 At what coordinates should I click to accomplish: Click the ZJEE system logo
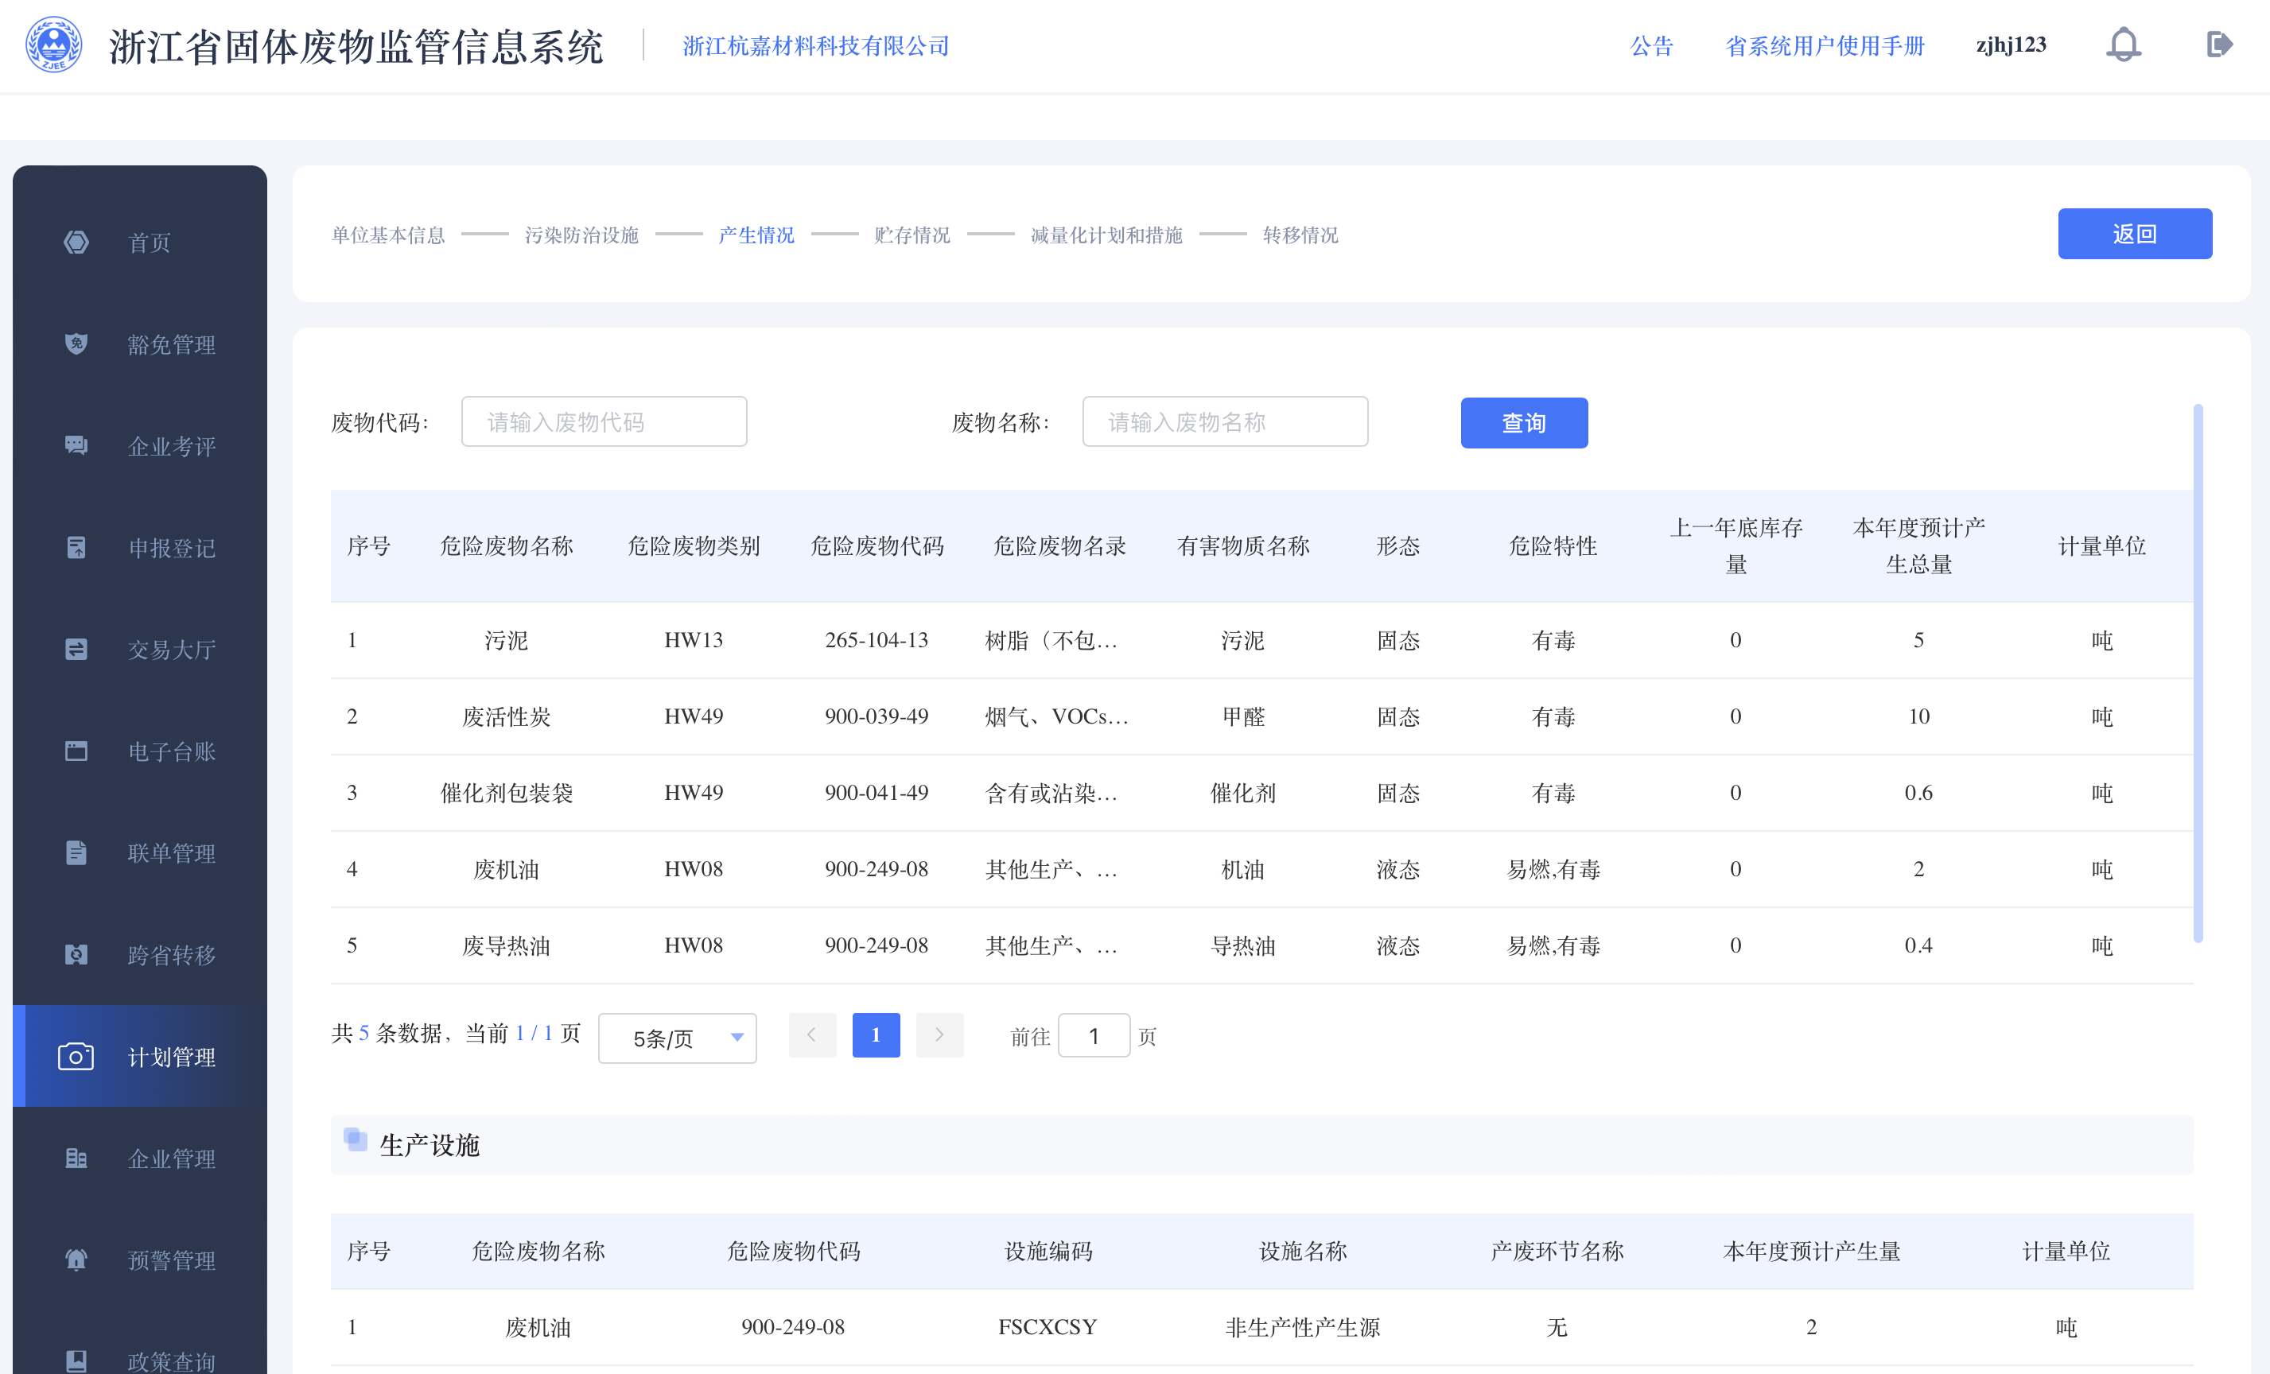(x=53, y=45)
